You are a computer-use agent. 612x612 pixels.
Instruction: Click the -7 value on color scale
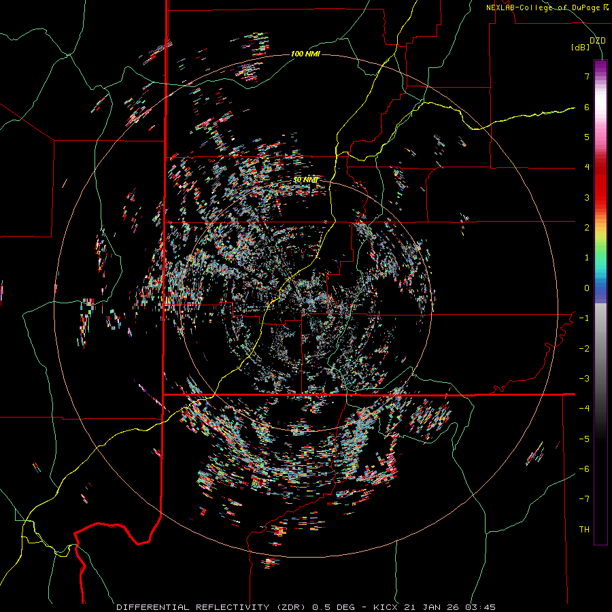(584, 499)
